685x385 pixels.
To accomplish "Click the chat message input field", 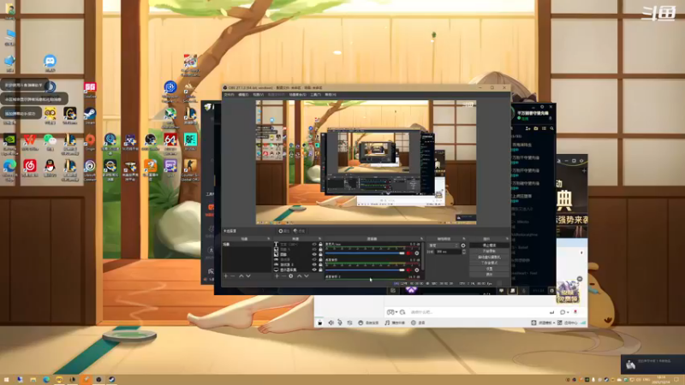I will (x=479, y=312).
